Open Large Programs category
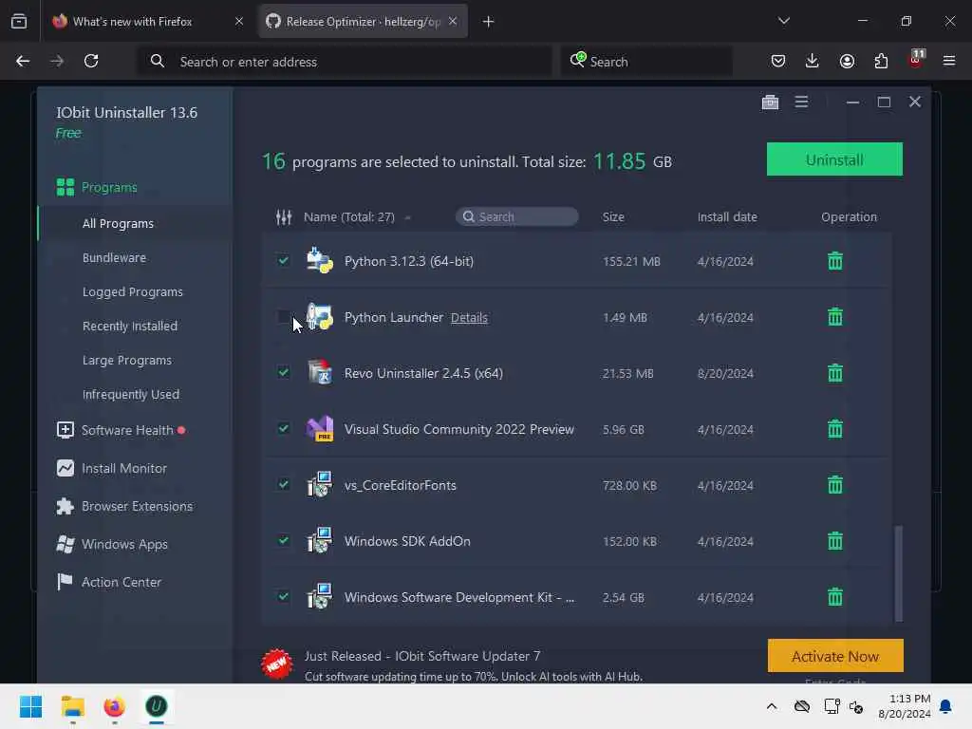972x729 pixels. (x=126, y=360)
